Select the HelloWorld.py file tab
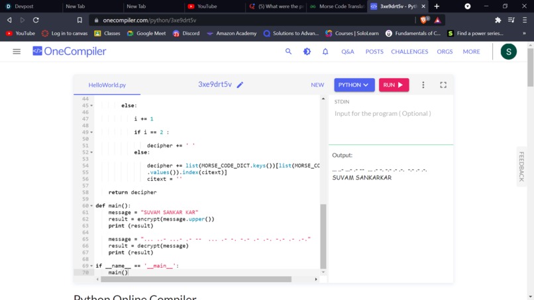 click(107, 85)
